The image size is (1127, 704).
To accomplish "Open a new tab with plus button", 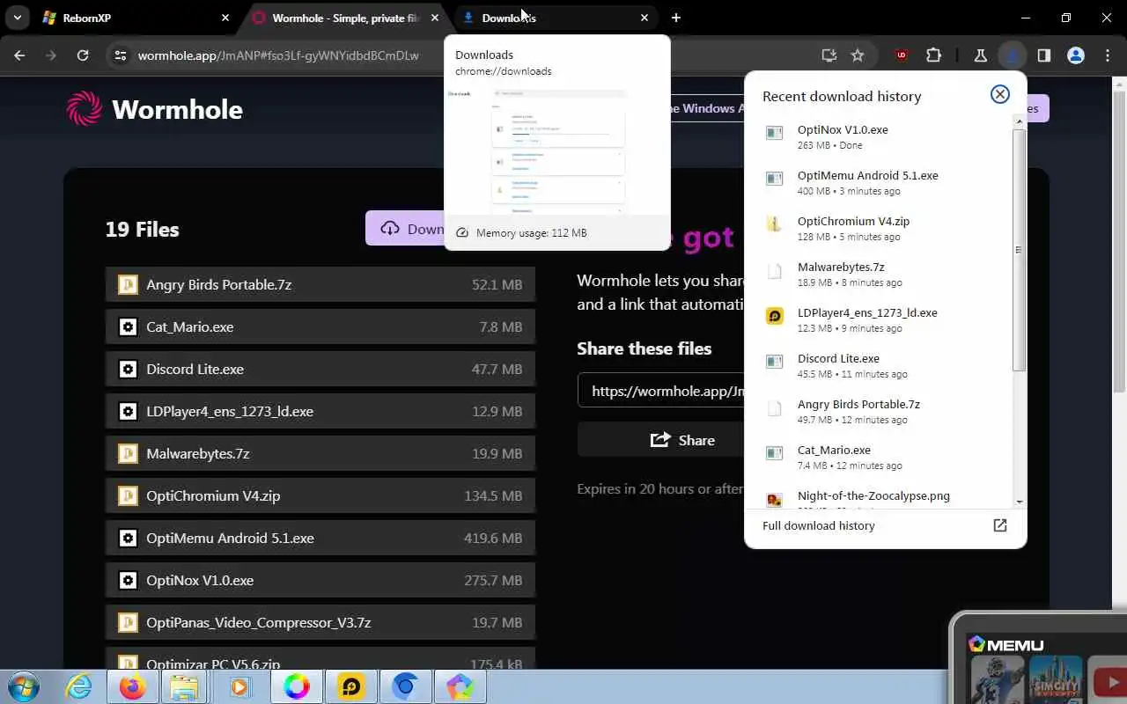I will pyautogui.click(x=676, y=18).
